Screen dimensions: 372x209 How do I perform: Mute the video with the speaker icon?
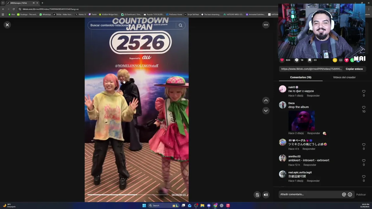266,195
